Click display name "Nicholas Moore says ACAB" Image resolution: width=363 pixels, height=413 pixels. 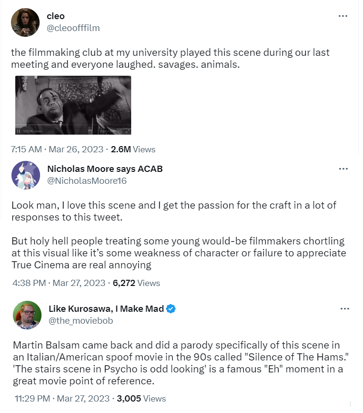105,169
